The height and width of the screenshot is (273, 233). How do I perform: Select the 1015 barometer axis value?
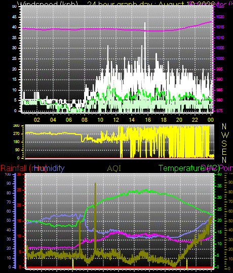coord(220,27)
